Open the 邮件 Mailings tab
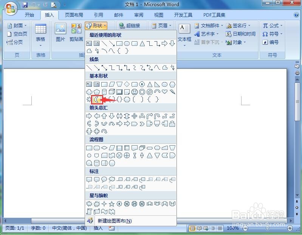Screen dimensions: 302x235 point(119,15)
